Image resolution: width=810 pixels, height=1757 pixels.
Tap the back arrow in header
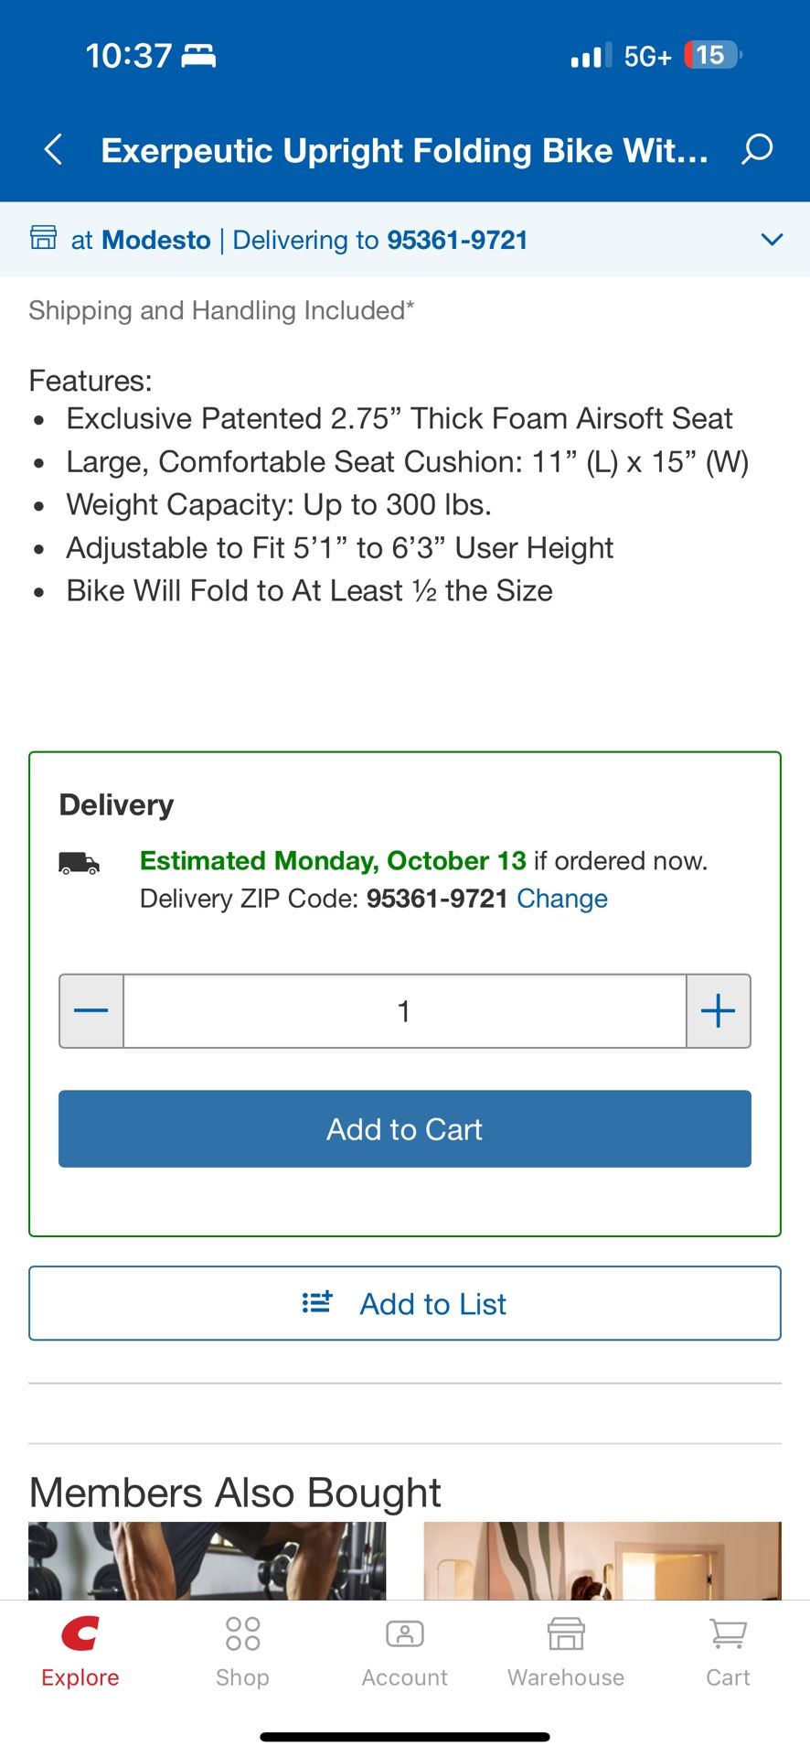[x=54, y=149]
